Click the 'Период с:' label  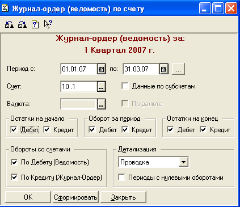(x=21, y=69)
